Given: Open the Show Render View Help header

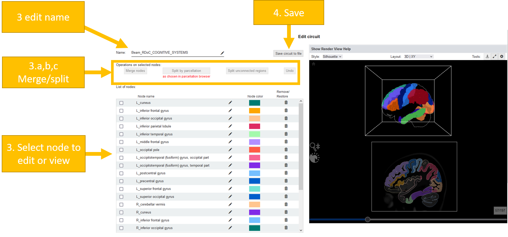Looking at the screenshot, I should (x=331, y=49).
